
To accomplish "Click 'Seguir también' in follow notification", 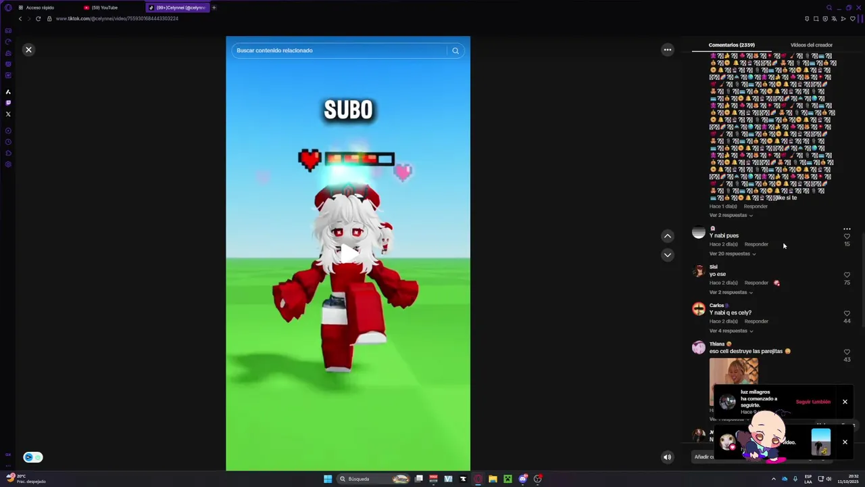I will 813,402.
